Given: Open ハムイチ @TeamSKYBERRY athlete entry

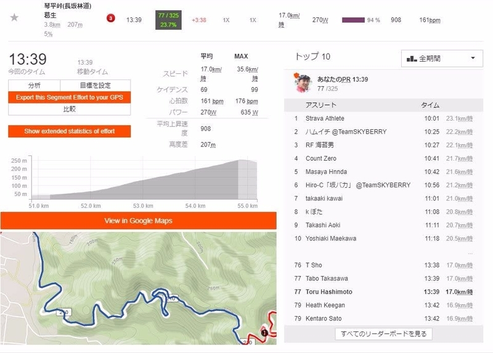Looking at the screenshot, I should (346, 132).
